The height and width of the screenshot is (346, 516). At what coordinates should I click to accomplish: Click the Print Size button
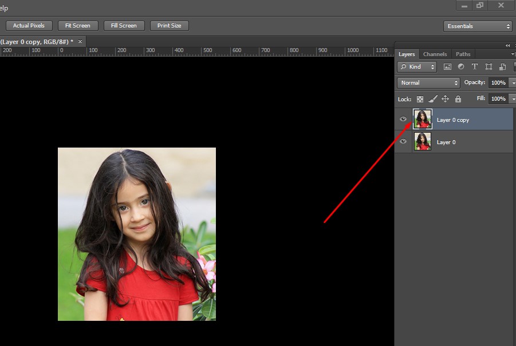[x=169, y=26]
